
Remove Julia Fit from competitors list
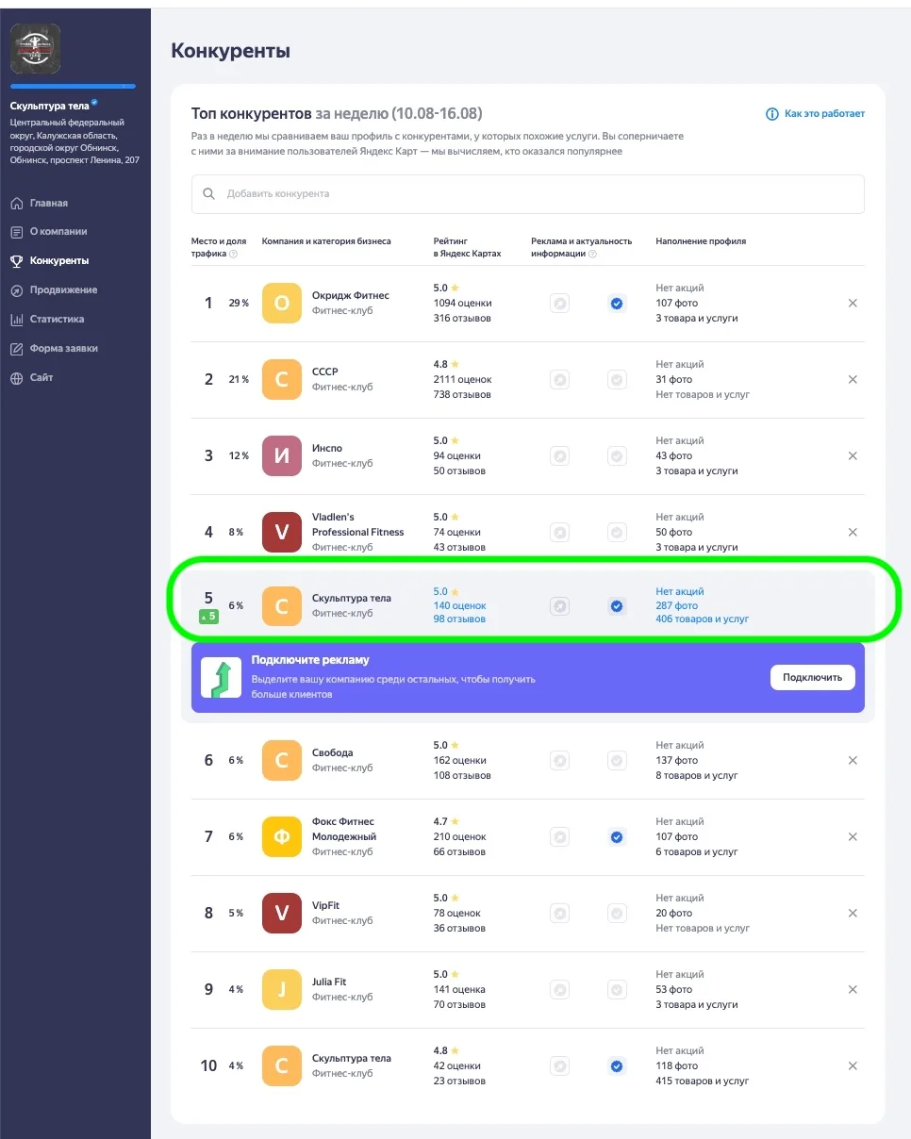pos(853,989)
